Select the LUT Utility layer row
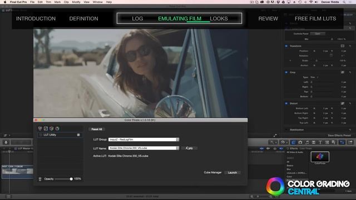Image resolution: width=356 pixels, height=200 pixels. pyautogui.click(x=60, y=135)
